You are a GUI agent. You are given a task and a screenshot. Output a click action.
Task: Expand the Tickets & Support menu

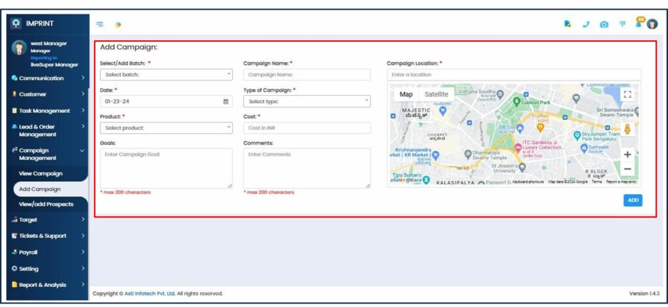pos(48,236)
